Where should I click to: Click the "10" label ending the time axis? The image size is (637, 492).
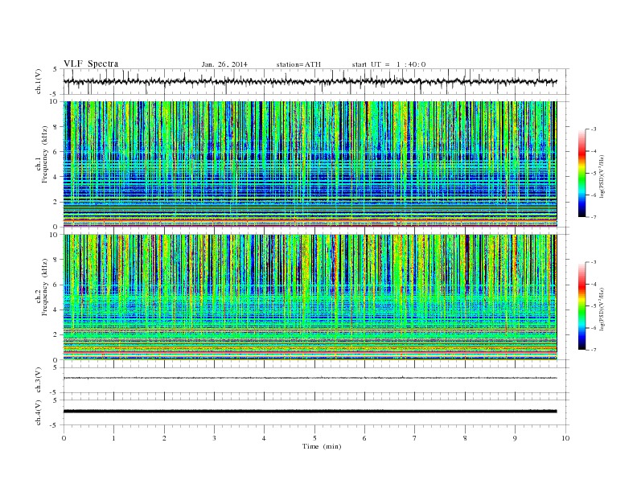(x=565, y=438)
